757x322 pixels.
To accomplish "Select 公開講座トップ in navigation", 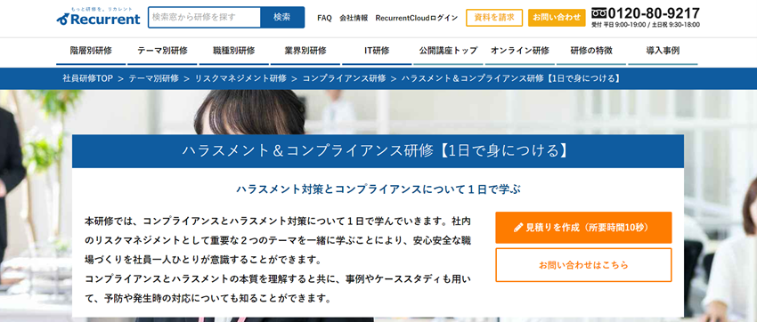I will pos(448,51).
